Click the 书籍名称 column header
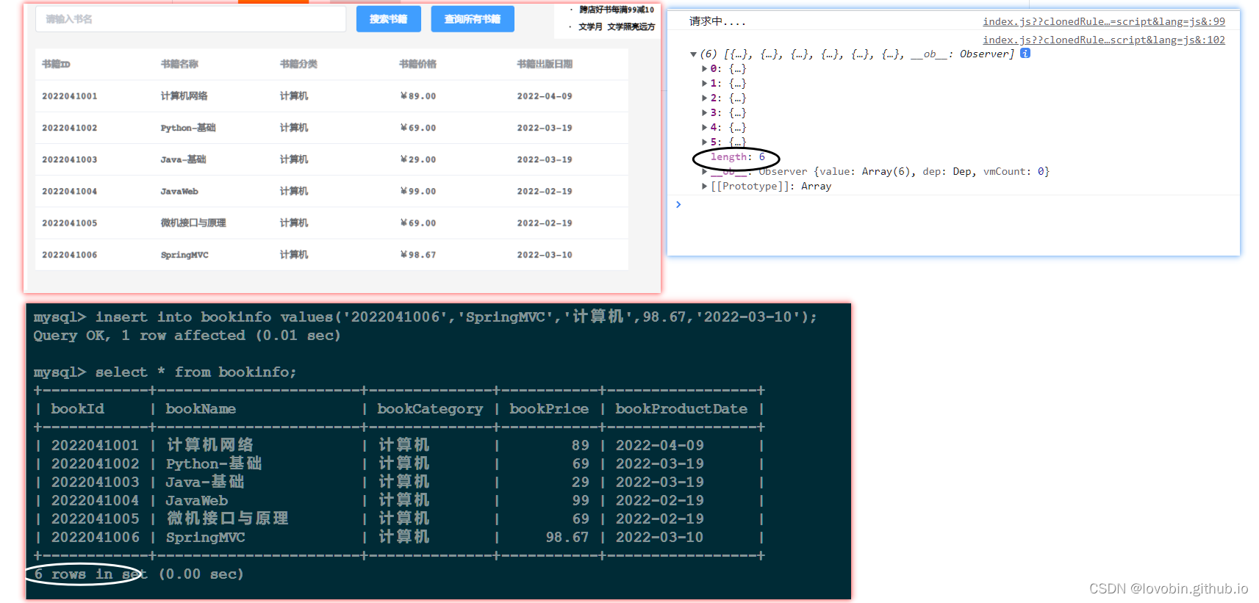Screen dimensions: 1259x603 click(179, 64)
